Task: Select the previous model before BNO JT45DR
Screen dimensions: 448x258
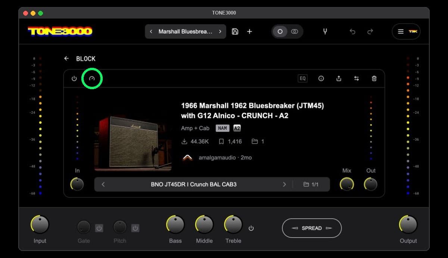Action: (103, 184)
